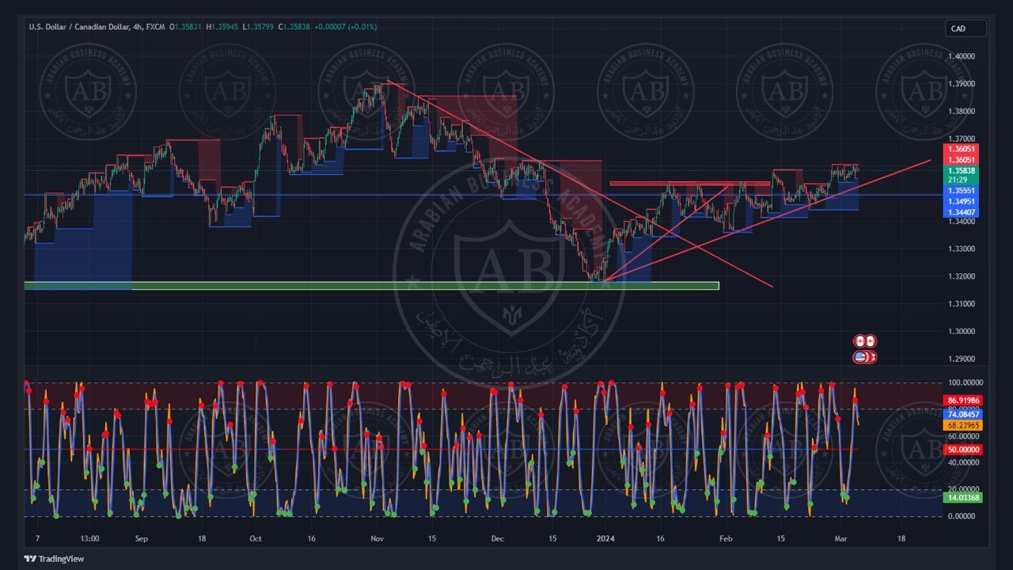The height and width of the screenshot is (570, 1013).
Task: Click the green 1.35838 current price label
Action: point(962,171)
